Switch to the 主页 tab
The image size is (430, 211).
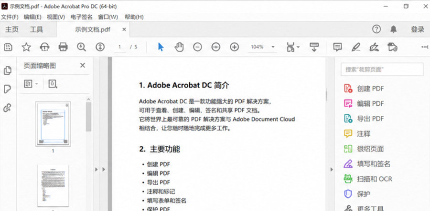(x=12, y=30)
